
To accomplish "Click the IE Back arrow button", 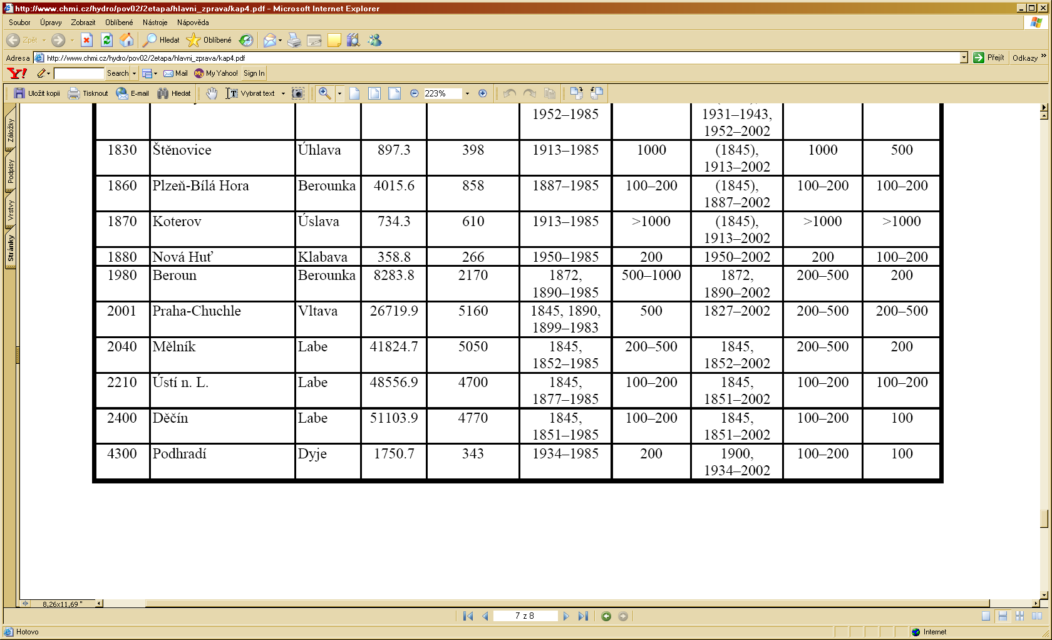I will (13, 40).
